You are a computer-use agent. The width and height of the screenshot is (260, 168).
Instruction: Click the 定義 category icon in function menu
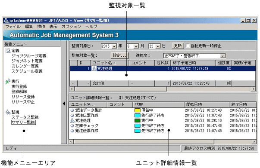(x=8, y=50)
